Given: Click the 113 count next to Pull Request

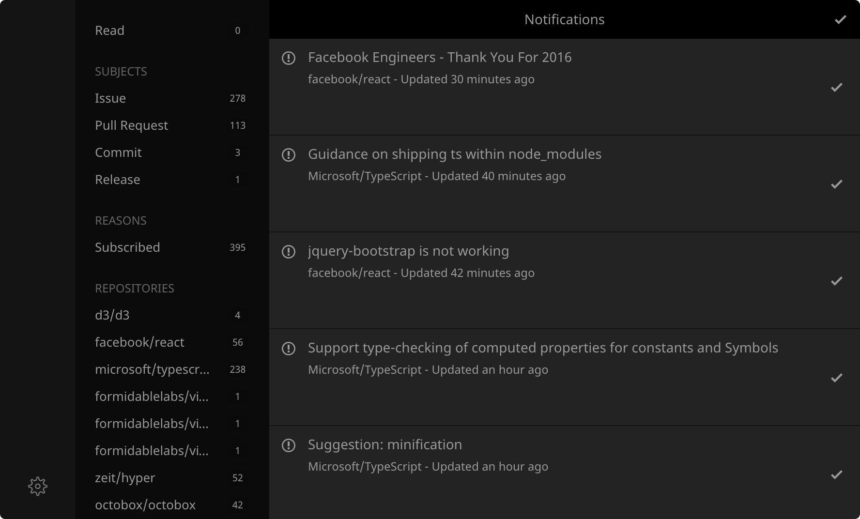Looking at the screenshot, I should [237, 125].
